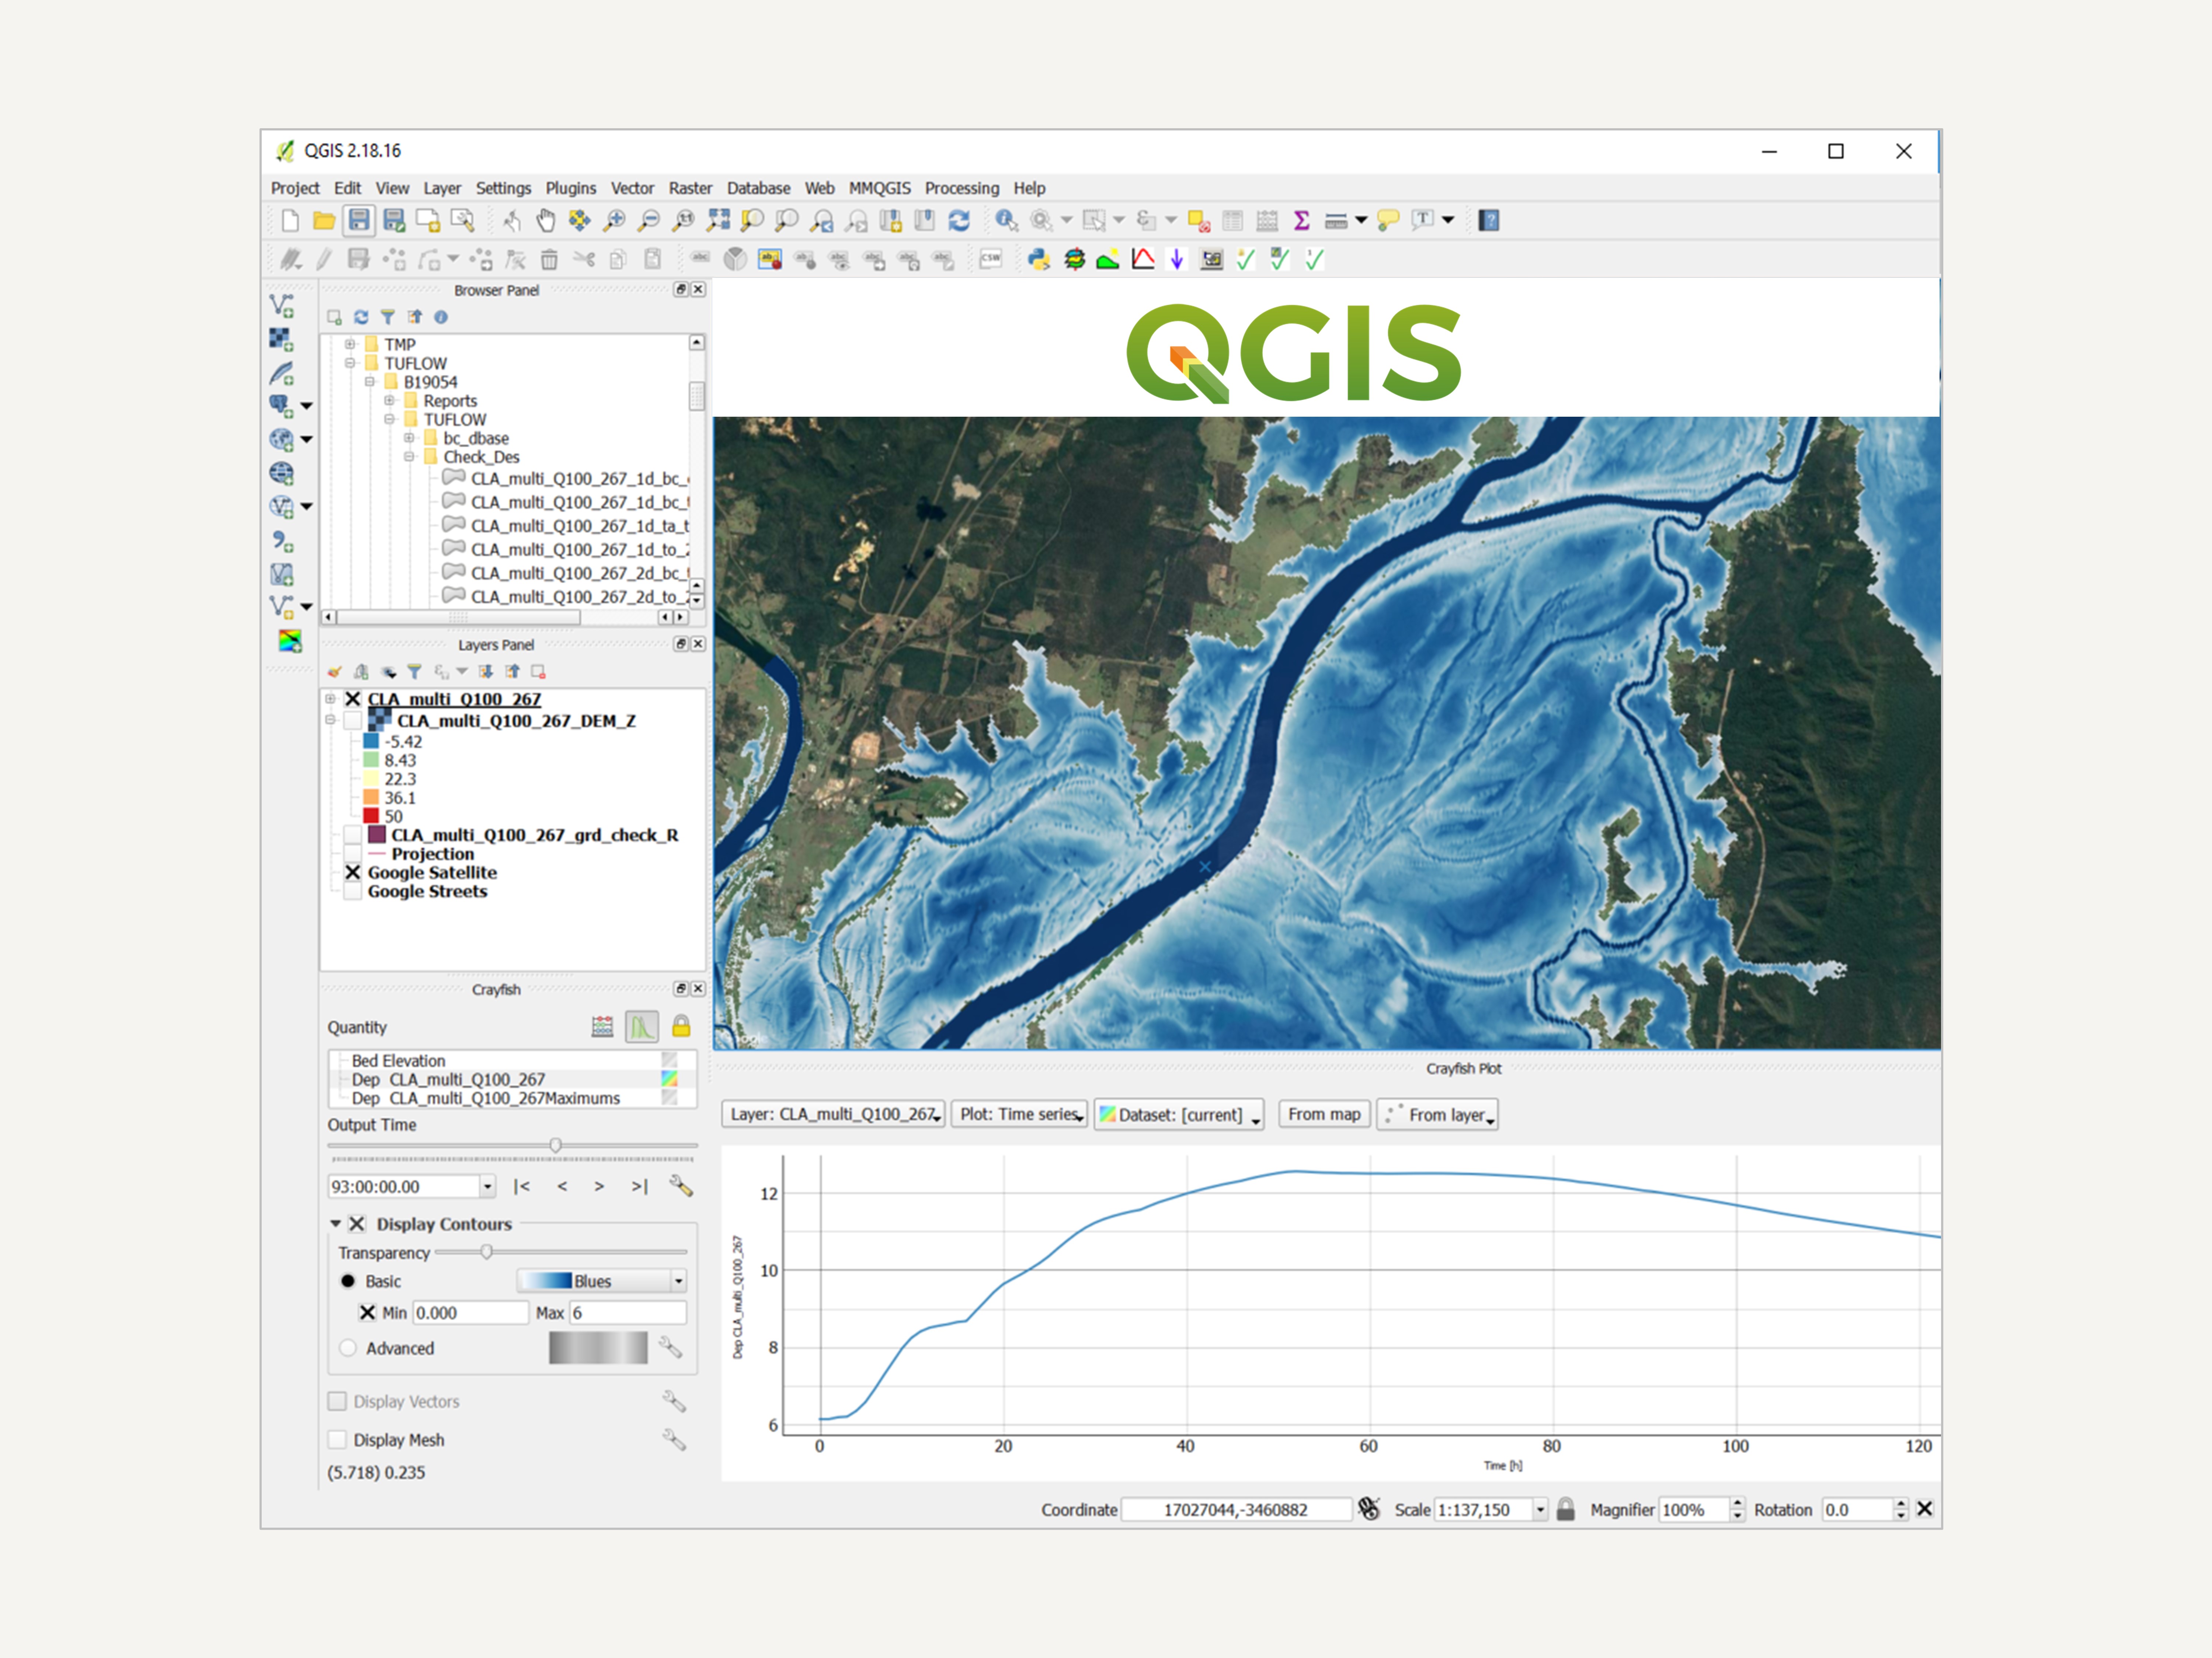2212x1658 pixels.
Task: Click the Crayfish lock icon
Action: point(681,1026)
